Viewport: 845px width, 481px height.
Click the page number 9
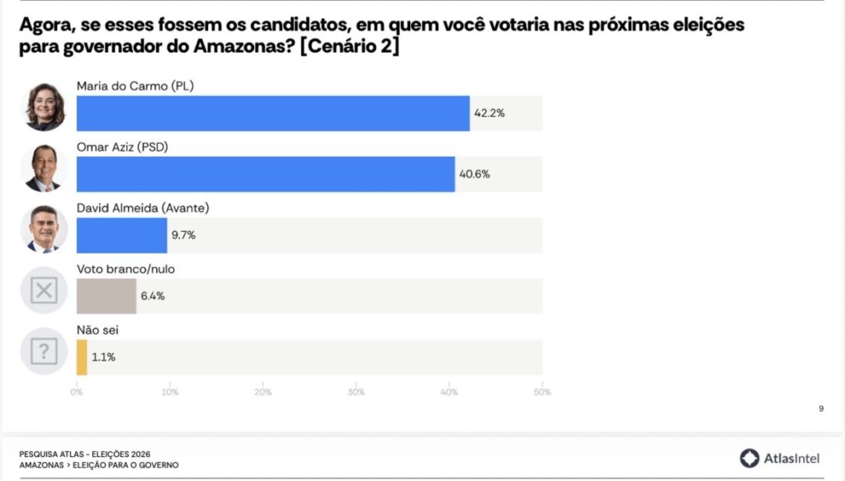click(x=821, y=408)
